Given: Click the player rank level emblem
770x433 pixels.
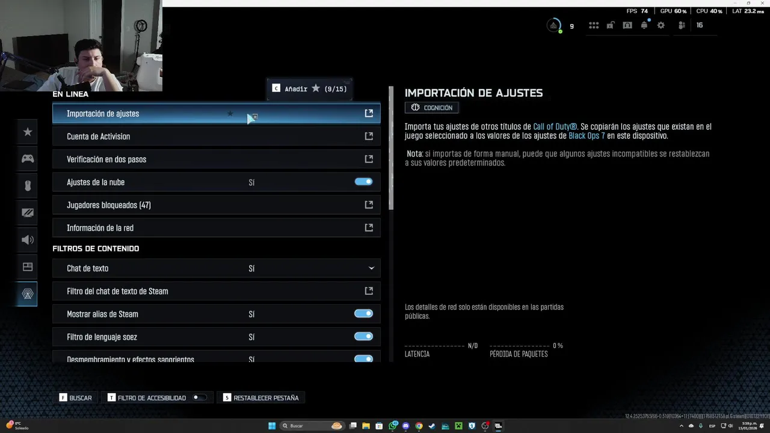Looking at the screenshot, I should [554, 25].
